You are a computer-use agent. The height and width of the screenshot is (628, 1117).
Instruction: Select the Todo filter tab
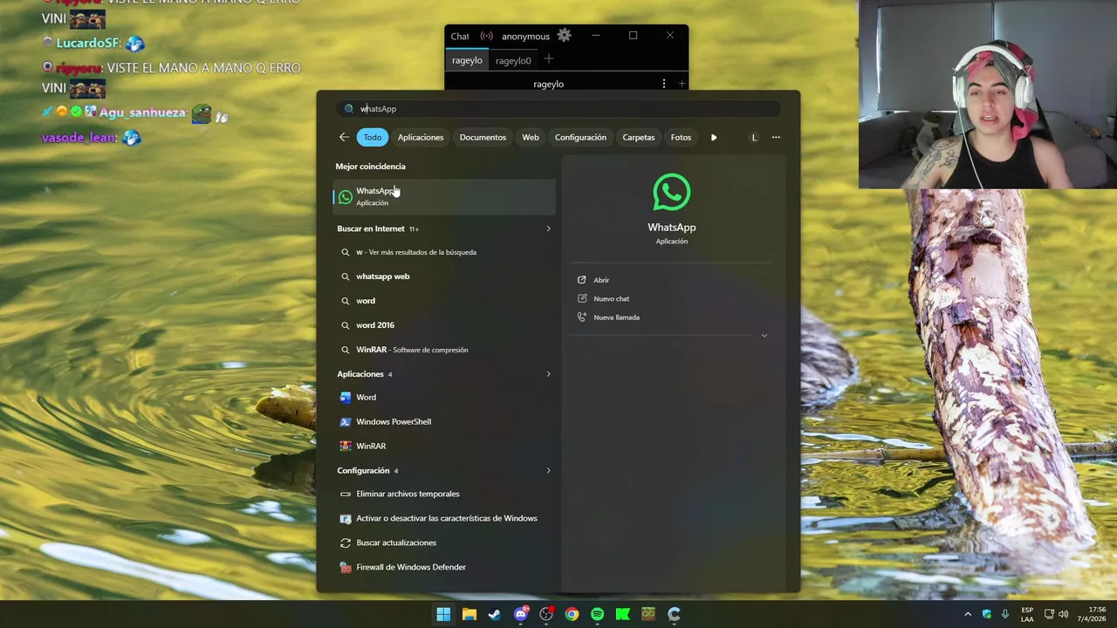[x=373, y=137]
